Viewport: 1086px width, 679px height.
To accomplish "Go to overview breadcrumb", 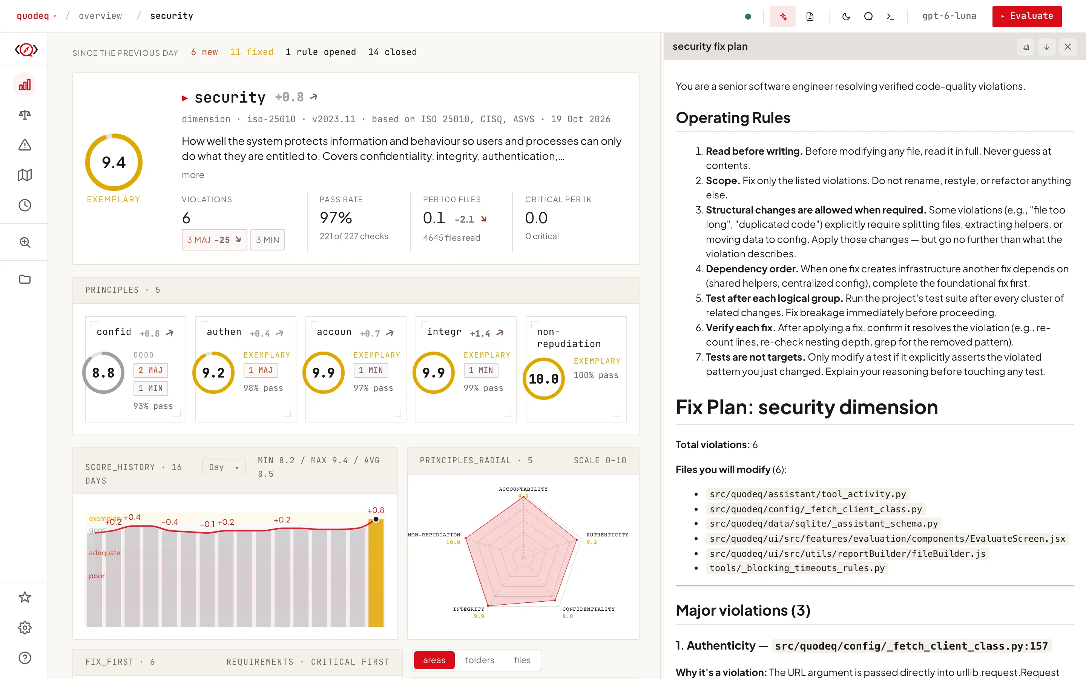I will coord(100,16).
